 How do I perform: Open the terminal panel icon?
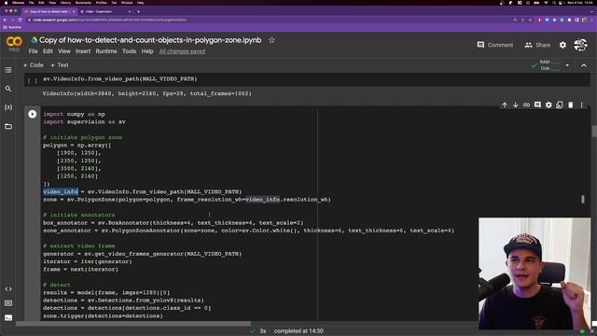[x=8, y=317]
